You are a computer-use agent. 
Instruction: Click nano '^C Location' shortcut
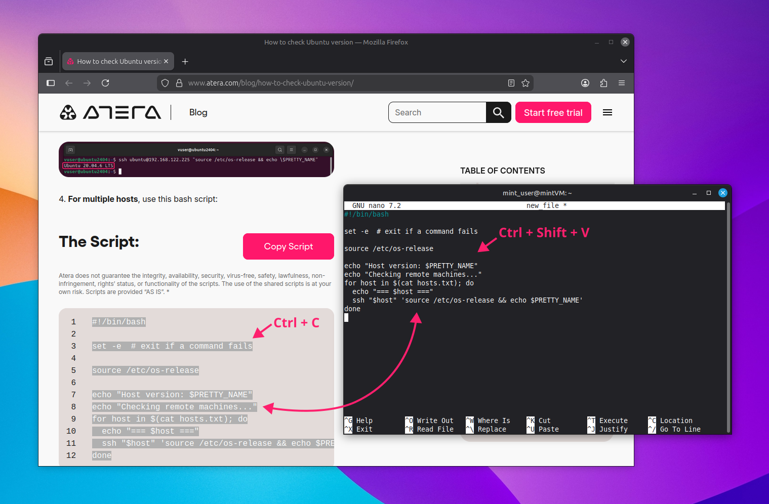(x=670, y=421)
